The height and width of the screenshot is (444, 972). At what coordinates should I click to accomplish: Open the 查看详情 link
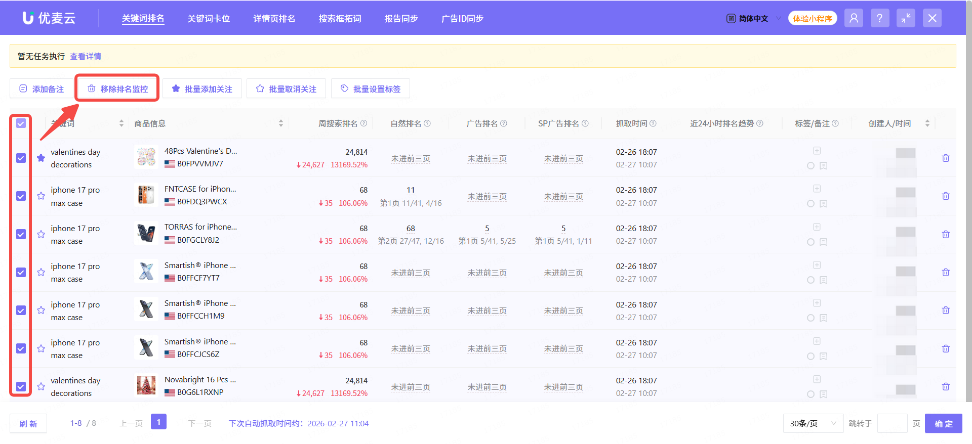click(86, 56)
